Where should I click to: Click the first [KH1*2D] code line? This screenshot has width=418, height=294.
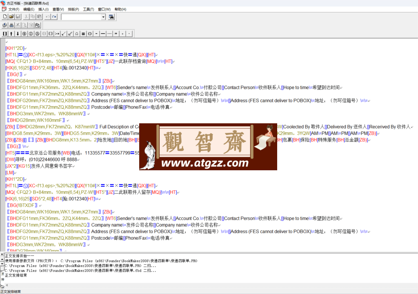tap(16, 48)
